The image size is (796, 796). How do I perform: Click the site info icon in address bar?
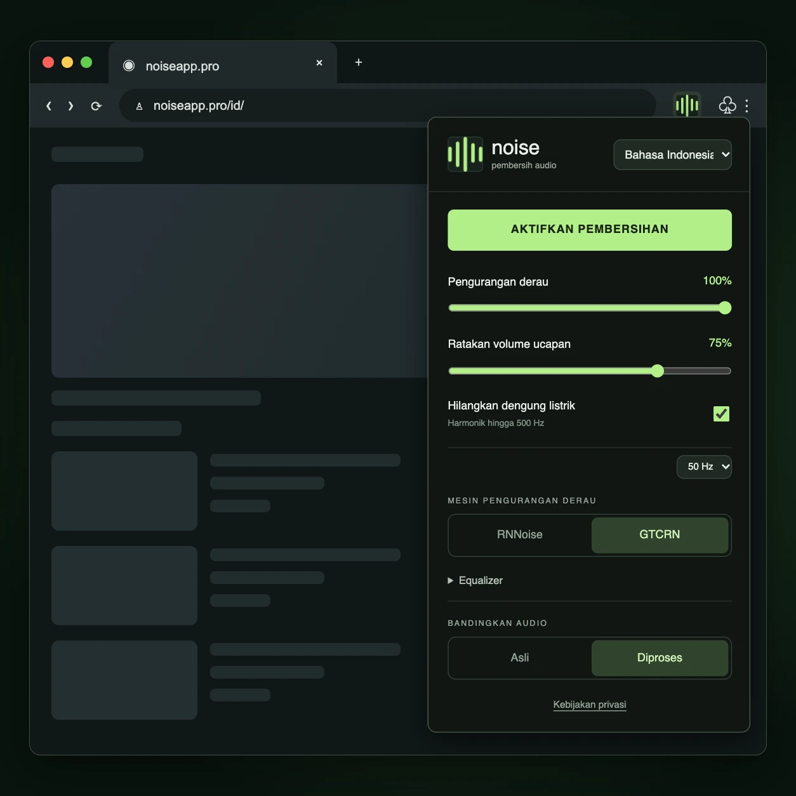pos(139,106)
